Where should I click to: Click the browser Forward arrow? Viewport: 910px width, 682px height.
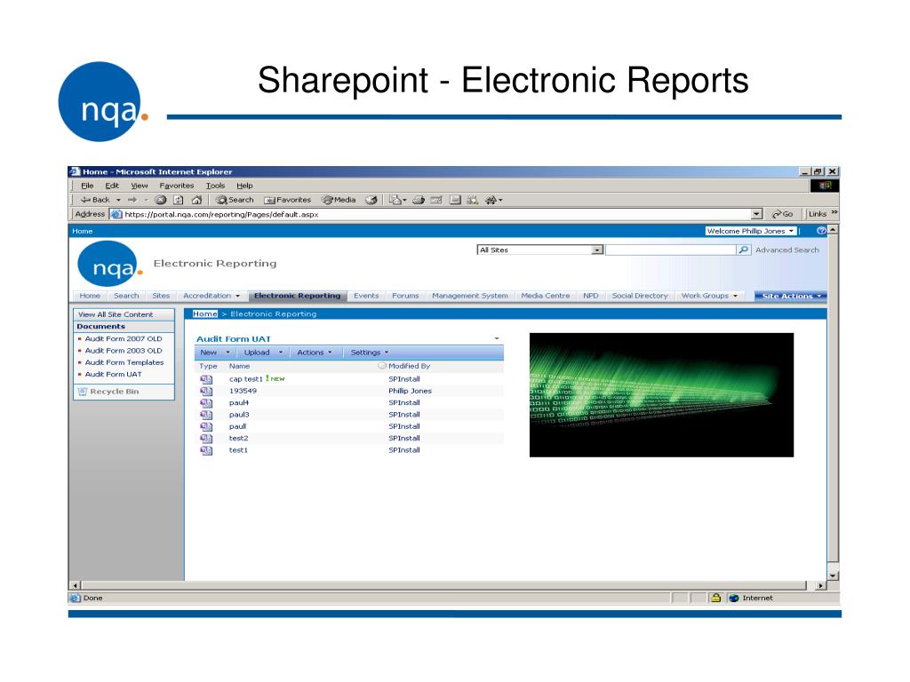132,200
